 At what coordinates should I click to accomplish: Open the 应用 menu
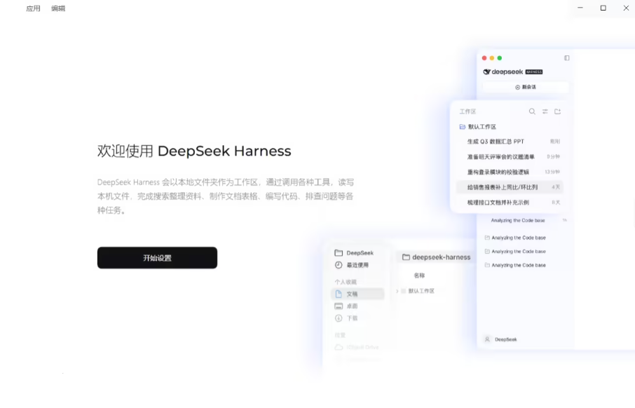tap(33, 8)
